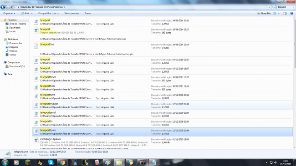Screen dimensions: 296x166
Task: Click Gravar in the toolbar
Action: pos(88,13)
